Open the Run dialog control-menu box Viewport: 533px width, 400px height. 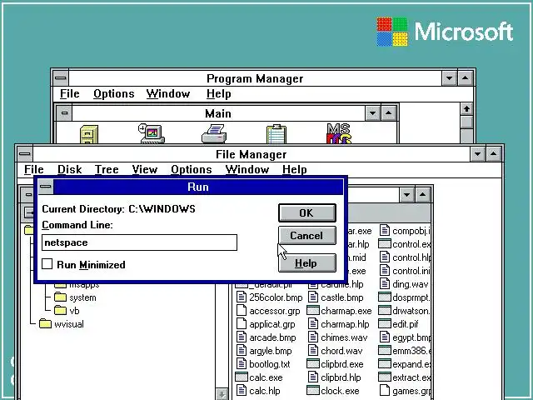coord(45,187)
